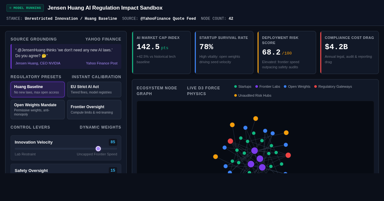This screenshot has height=201, width=384.
Task: Click the node count value 42
Action: click(x=231, y=19)
